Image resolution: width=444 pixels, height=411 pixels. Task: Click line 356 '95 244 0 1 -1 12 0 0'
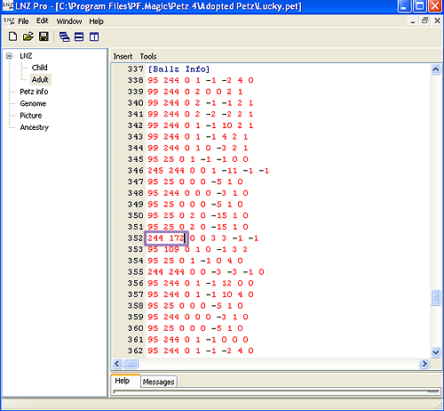[201, 283]
